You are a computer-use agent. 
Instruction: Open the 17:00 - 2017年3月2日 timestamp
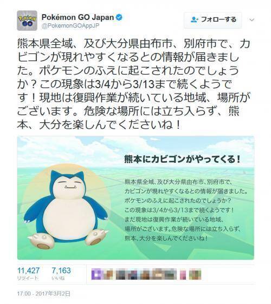tap(43, 294)
